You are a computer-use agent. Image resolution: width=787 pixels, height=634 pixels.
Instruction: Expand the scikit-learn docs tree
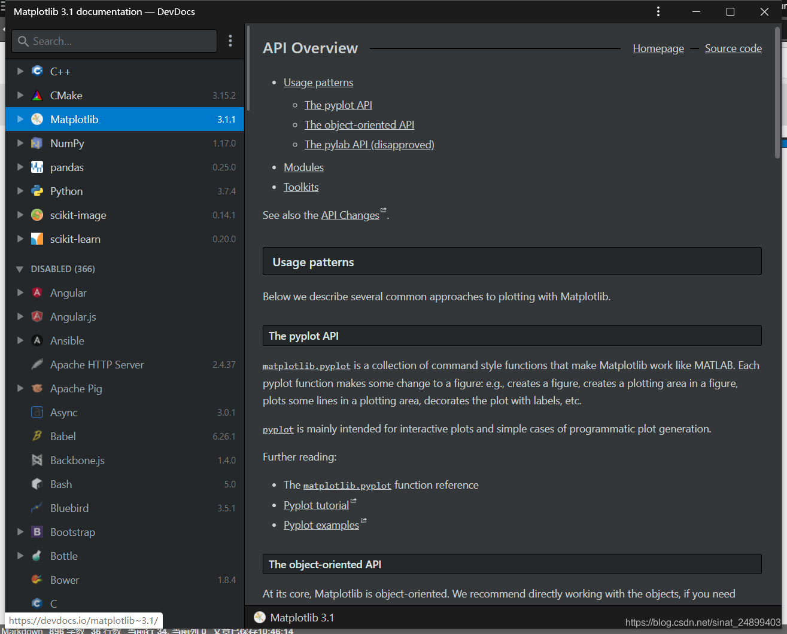(20, 239)
